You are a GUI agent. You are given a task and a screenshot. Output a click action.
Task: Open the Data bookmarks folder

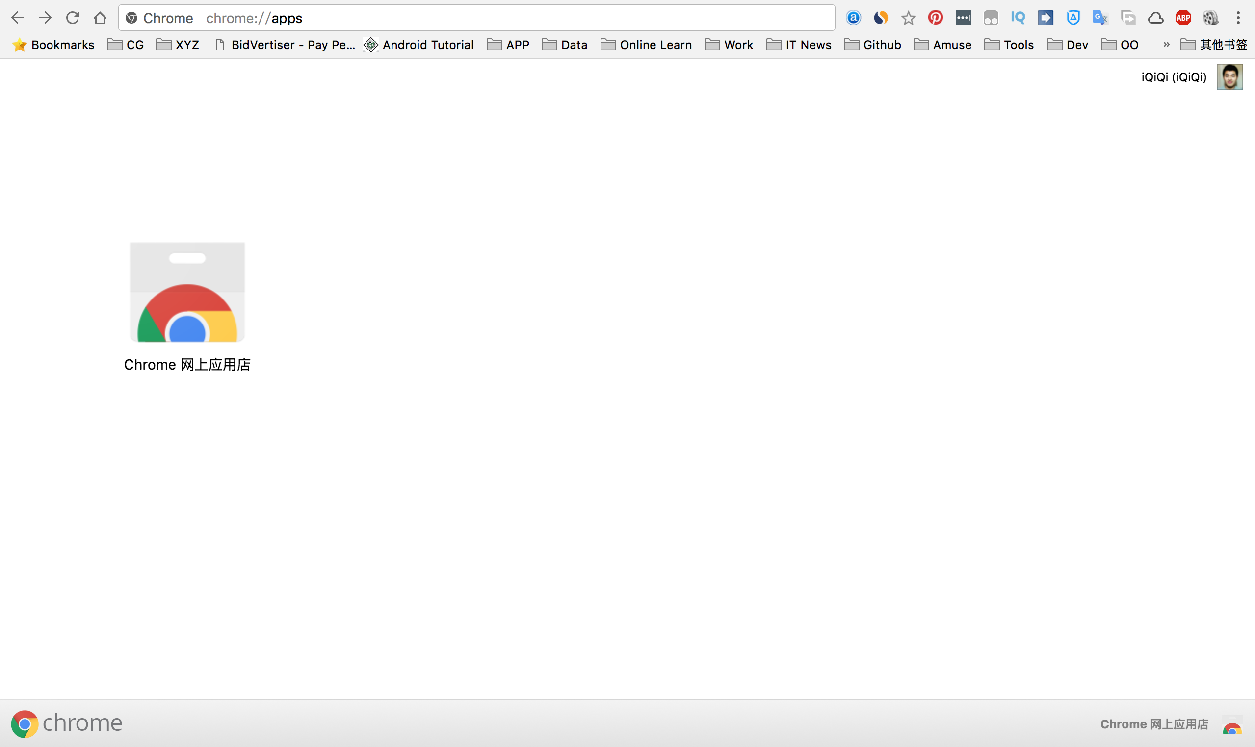pyautogui.click(x=564, y=45)
